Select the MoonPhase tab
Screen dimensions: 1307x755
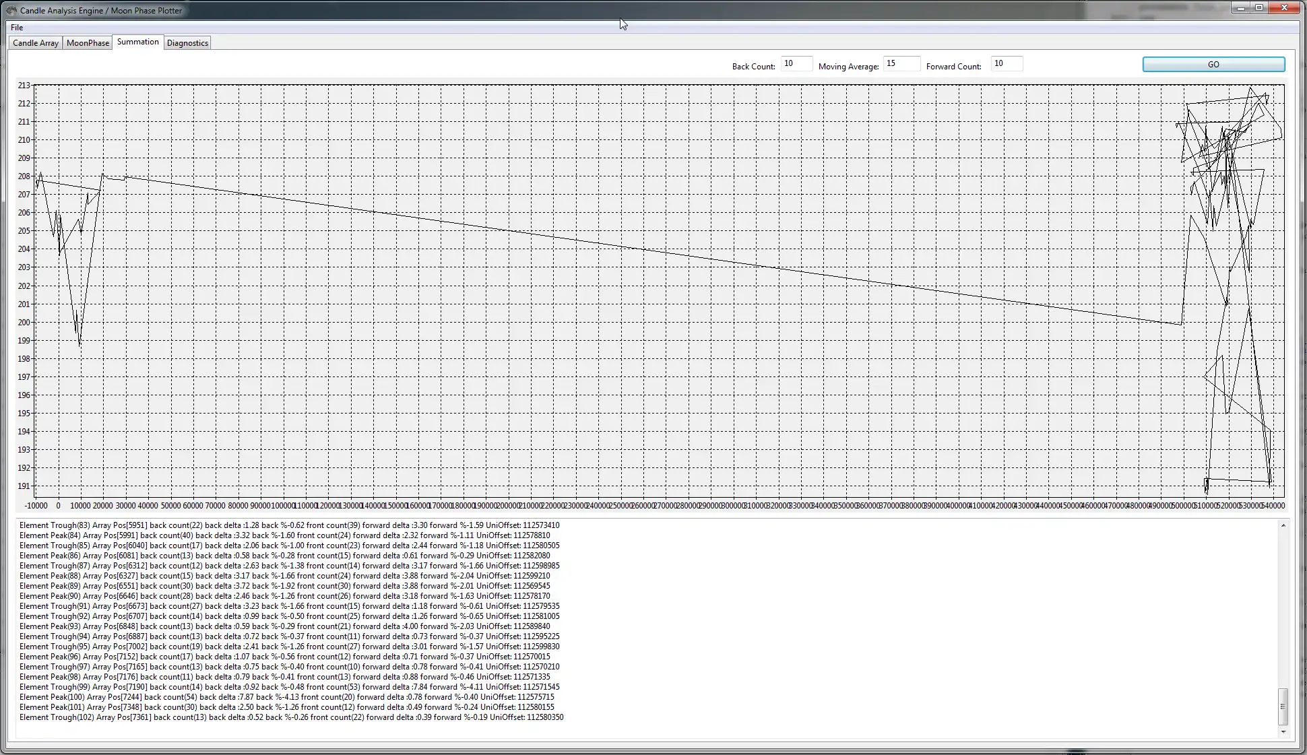(x=88, y=42)
